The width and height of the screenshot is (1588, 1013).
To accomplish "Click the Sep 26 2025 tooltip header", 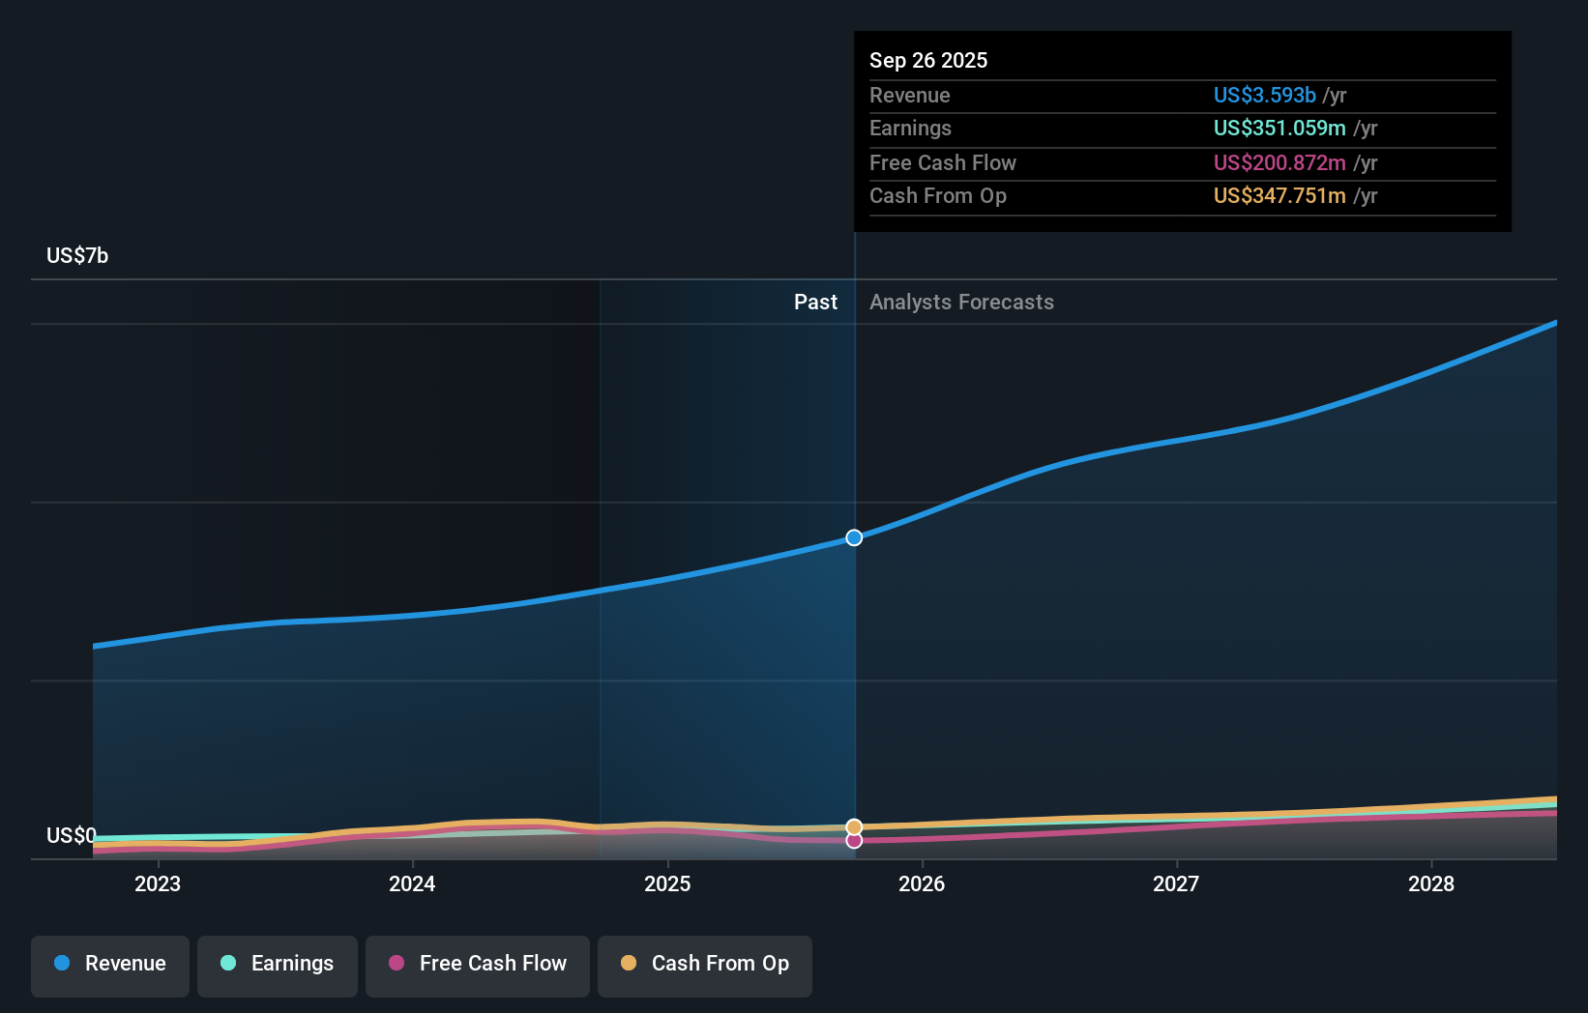I will pyautogui.click(x=928, y=60).
